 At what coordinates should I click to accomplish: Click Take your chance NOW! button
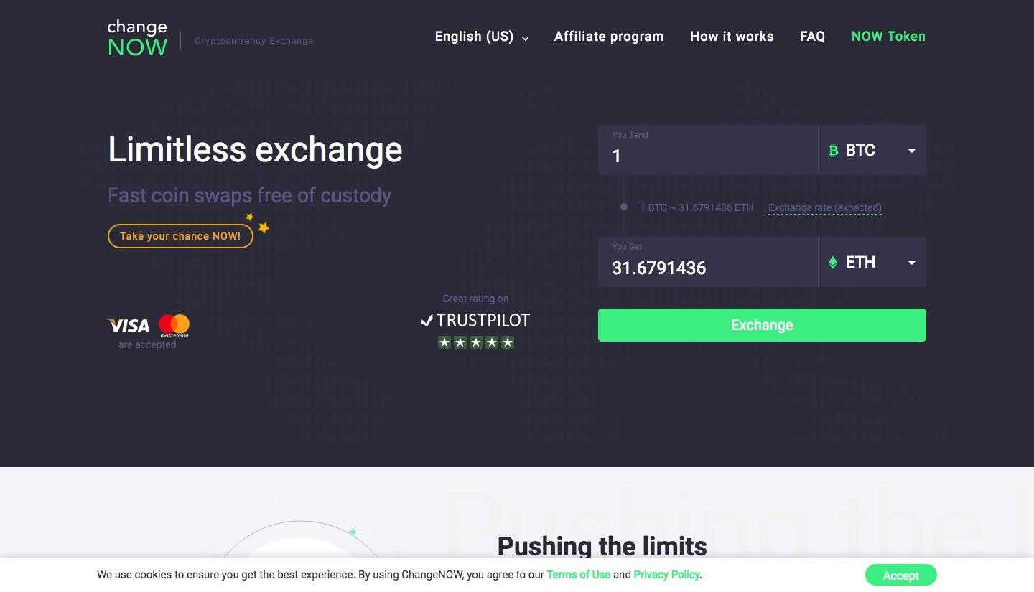[x=180, y=236]
